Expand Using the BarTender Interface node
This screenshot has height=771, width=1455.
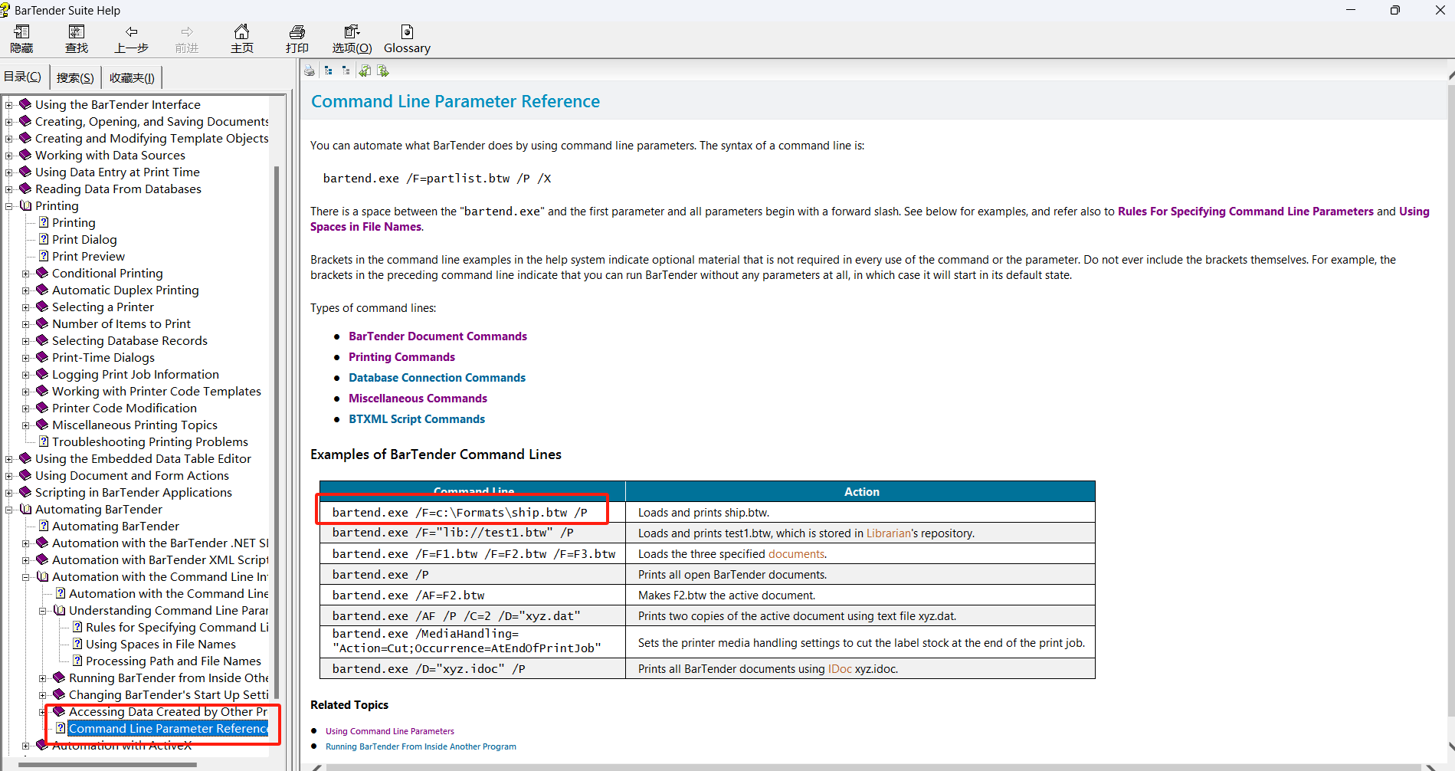click(9, 105)
